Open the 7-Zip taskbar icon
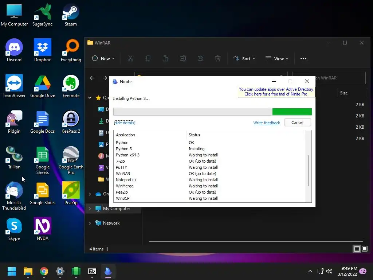Screen dimensions: 373x280 (x=92, y=271)
